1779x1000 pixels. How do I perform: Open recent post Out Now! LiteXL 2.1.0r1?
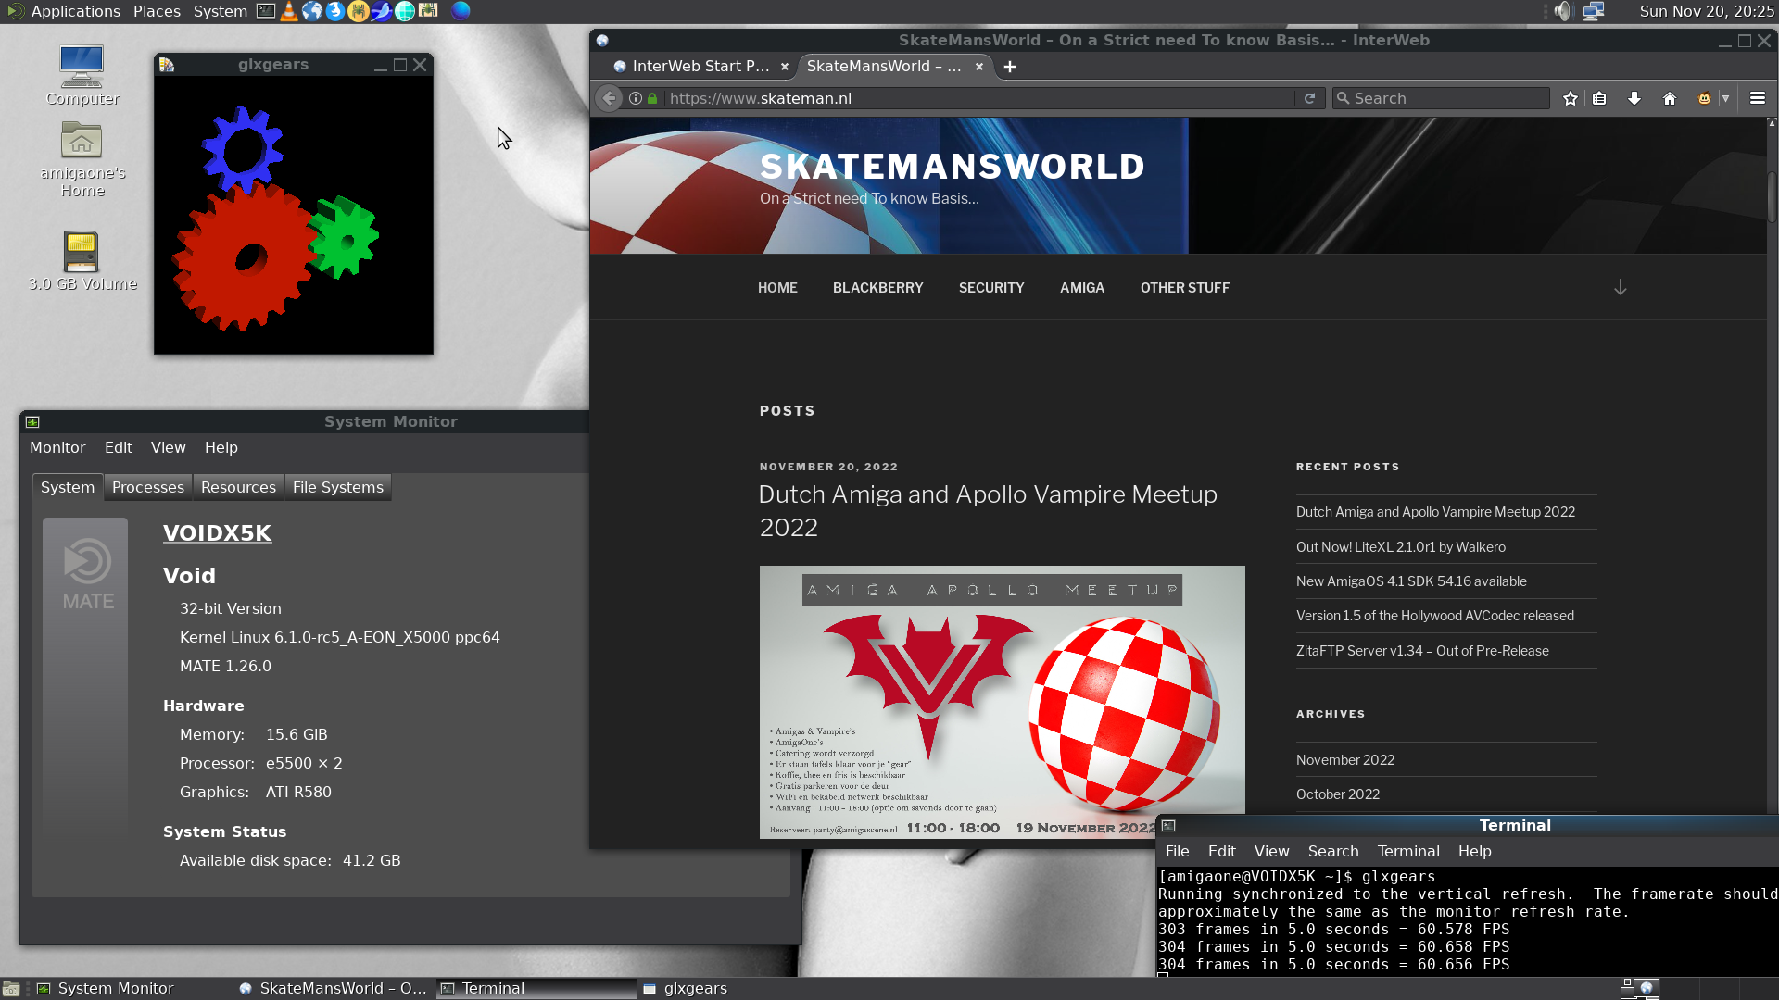pyautogui.click(x=1401, y=547)
